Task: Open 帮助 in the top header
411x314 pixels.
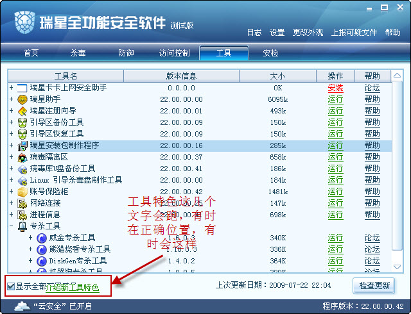Action: (x=392, y=33)
